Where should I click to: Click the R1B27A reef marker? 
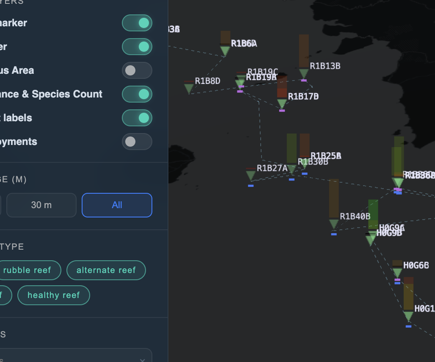click(x=250, y=174)
